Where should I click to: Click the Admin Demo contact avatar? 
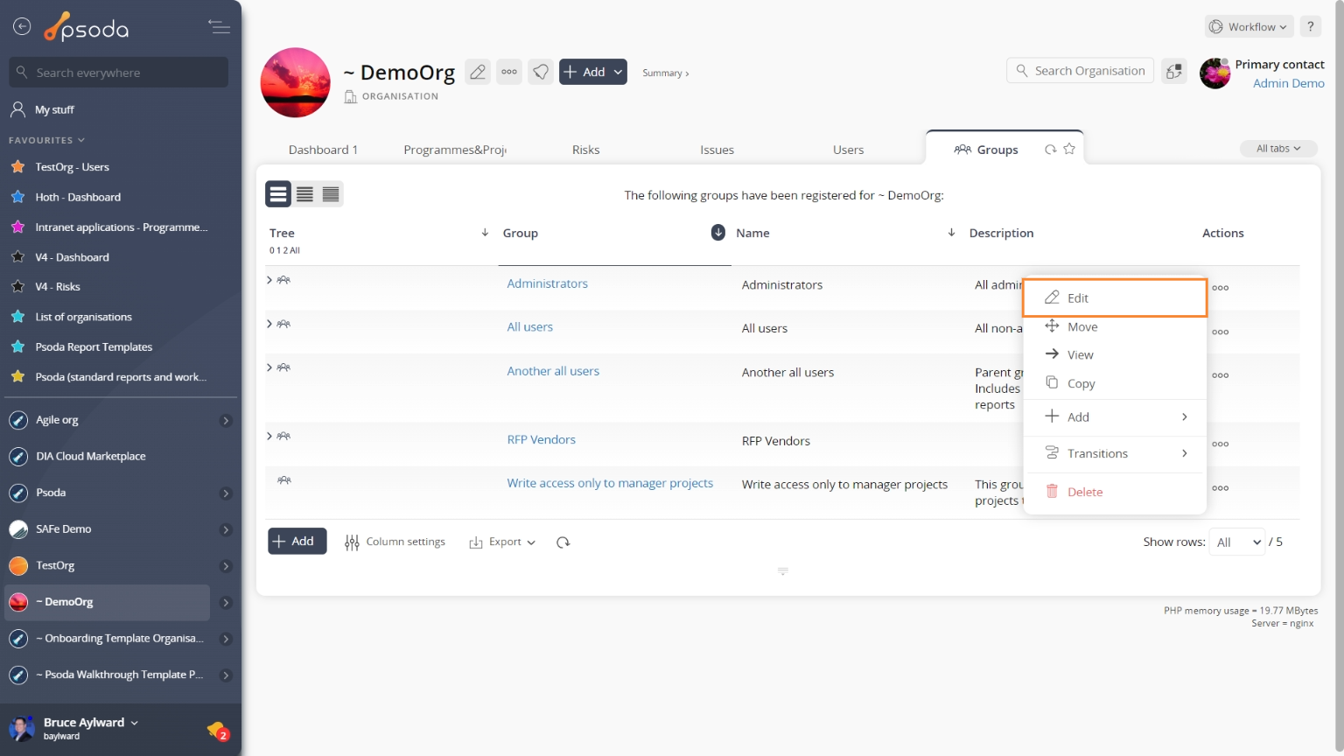tap(1214, 73)
